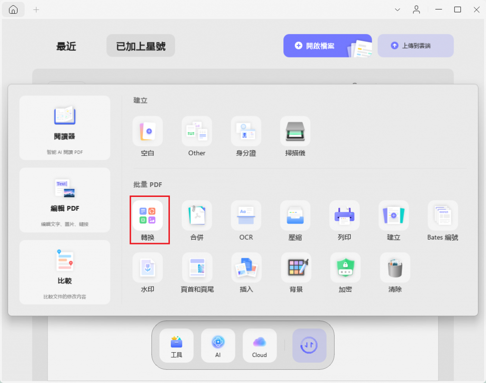This screenshot has height=383, width=486.
Task: Go to the home tab icon
Action: 13,9
